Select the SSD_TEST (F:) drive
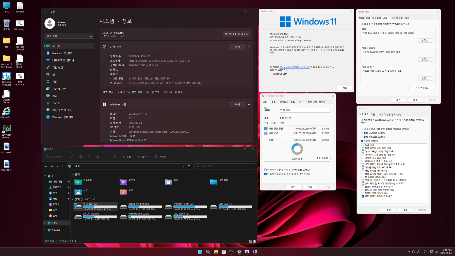This screenshot has width=455, height=256. pos(231,207)
